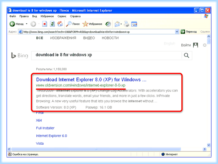The image size is (218, 164).
Task: Click Software Version: 8.0 (XP) text
Action: click(x=56, y=108)
